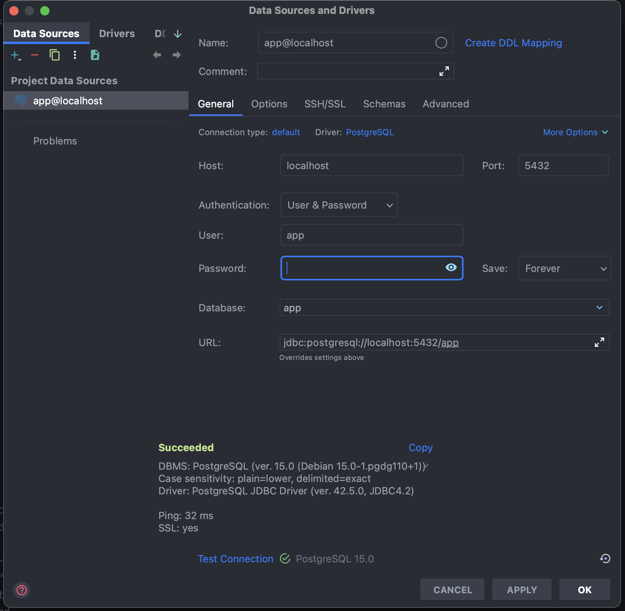The image size is (625, 611).
Task: Open the help question mark button
Action: click(x=22, y=590)
